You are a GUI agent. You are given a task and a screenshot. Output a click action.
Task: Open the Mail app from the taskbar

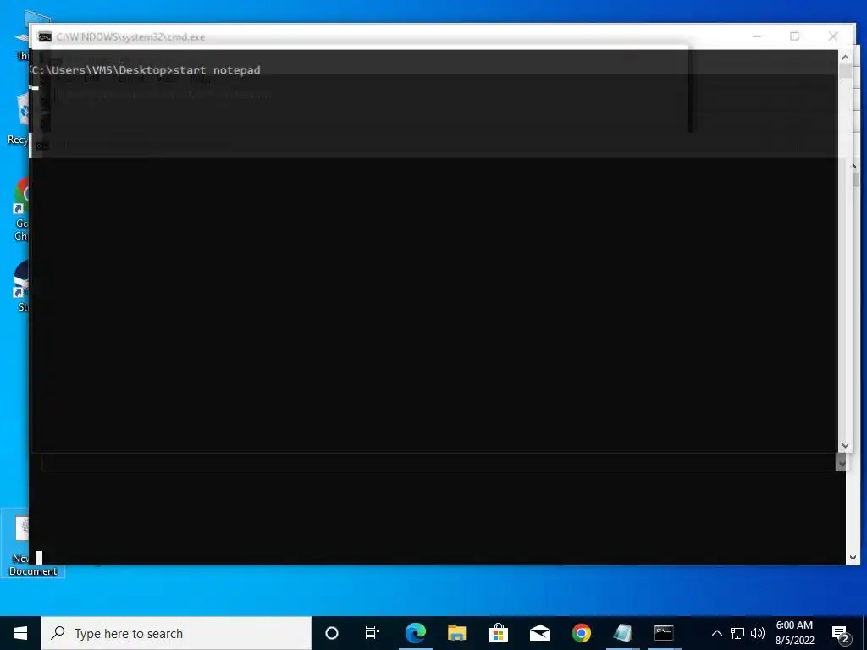539,633
